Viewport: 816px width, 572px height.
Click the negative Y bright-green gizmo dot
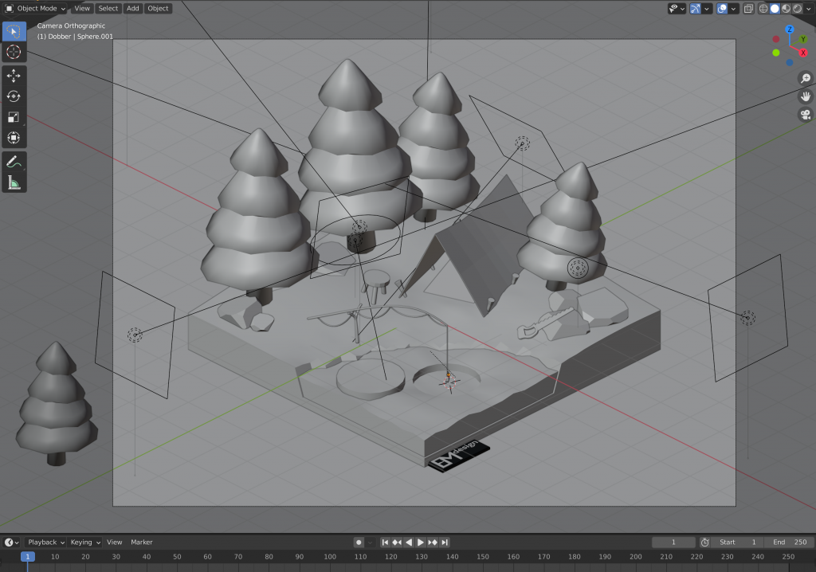776,53
